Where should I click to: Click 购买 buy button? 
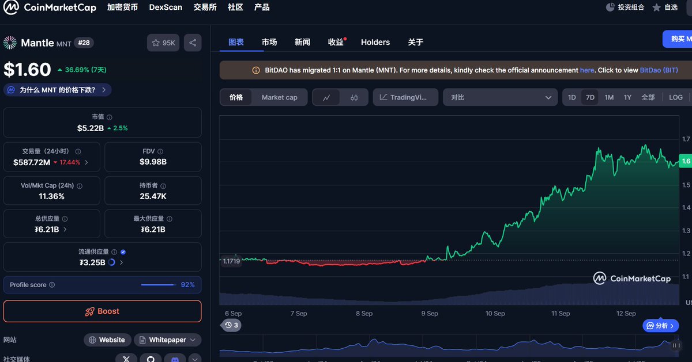[678, 39]
